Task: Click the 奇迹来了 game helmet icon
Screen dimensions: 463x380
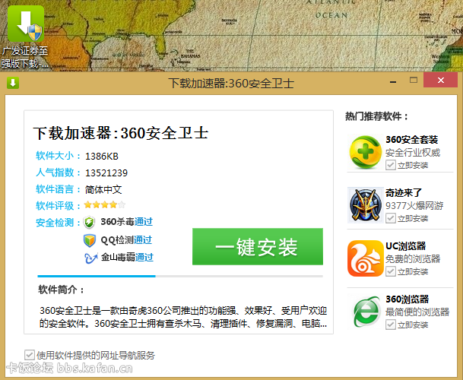Action: click(x=365, y=205)
